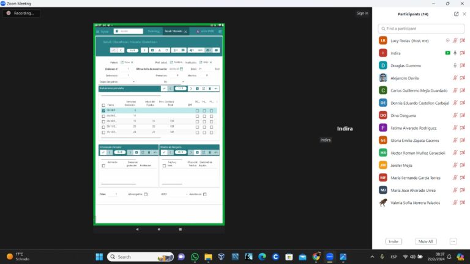470x264 pixels.
Task: Go to previous record in main toolbar
Action: coord(121,50)
